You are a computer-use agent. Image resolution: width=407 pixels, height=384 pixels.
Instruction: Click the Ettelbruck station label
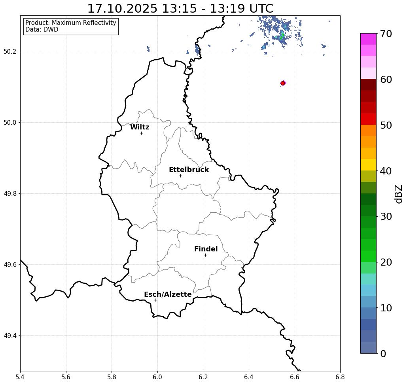(189, 170)
